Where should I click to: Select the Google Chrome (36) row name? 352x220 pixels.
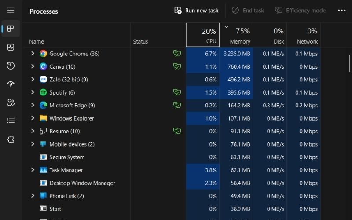point(74,54)
